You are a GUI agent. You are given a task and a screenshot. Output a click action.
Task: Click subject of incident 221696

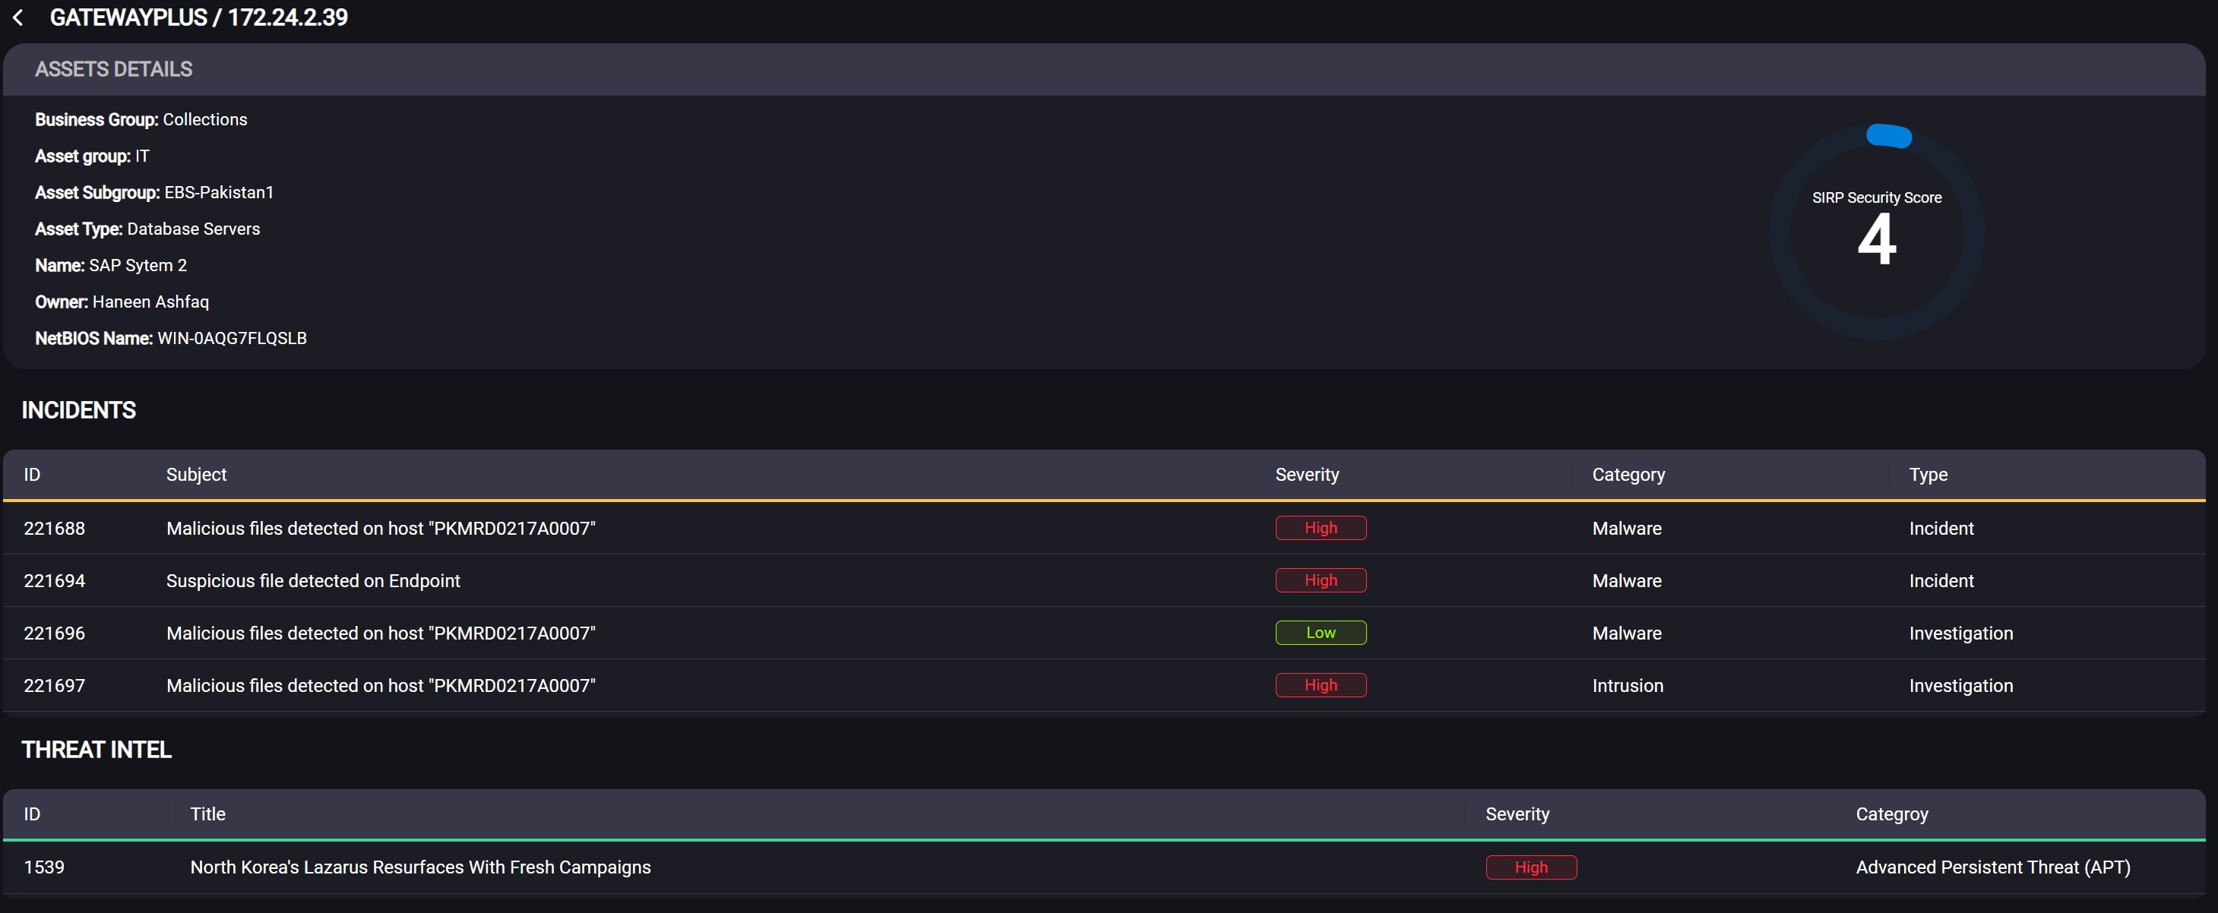(x=381, y=633)
